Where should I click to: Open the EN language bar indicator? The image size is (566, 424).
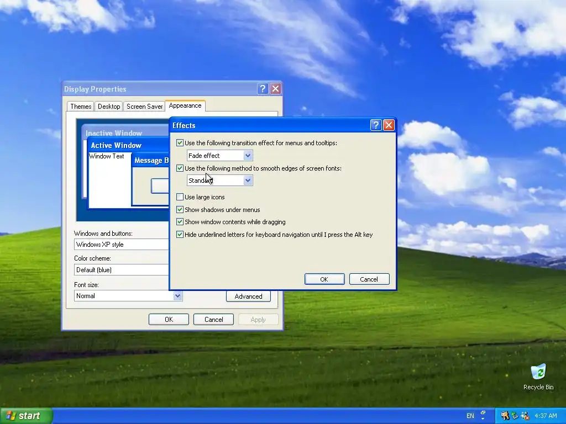pyautogui.click(x=470, y=416)
